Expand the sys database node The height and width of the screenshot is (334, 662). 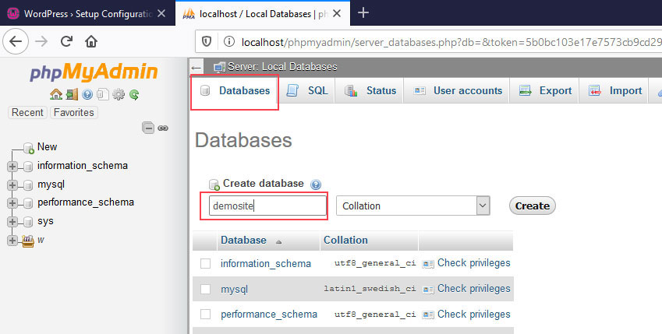click(12, 221)
